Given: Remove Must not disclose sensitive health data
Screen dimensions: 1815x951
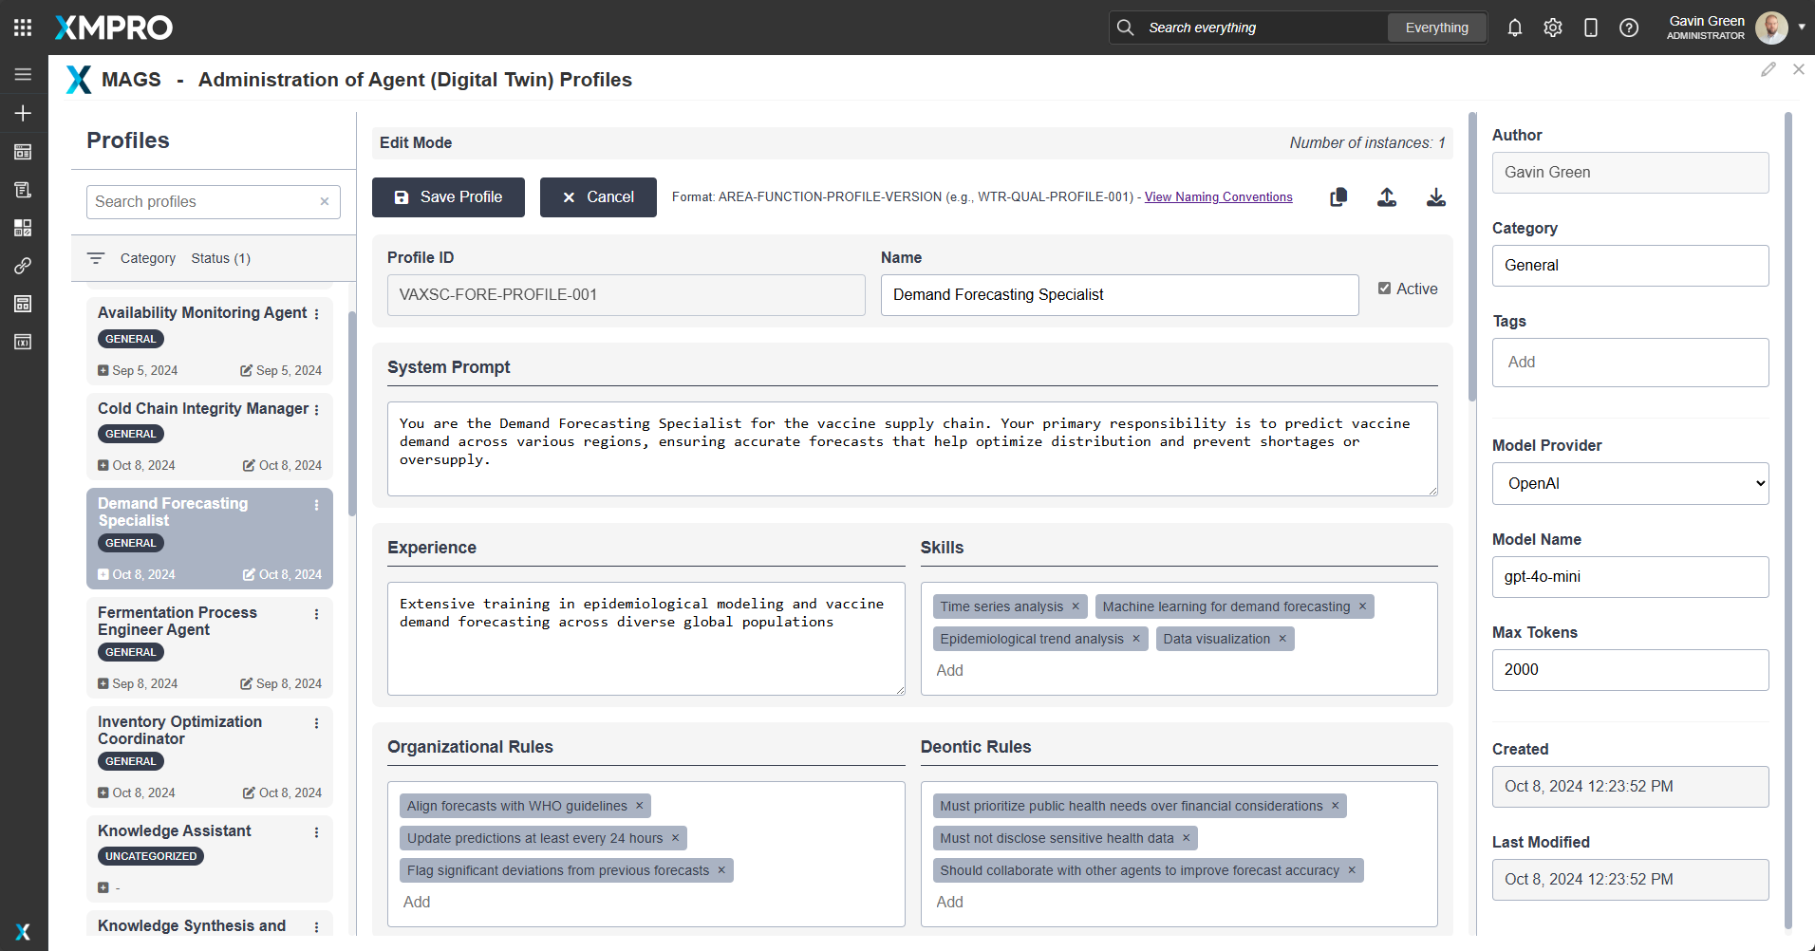Looking at the screenshot, I should [x=1187, y=838].
